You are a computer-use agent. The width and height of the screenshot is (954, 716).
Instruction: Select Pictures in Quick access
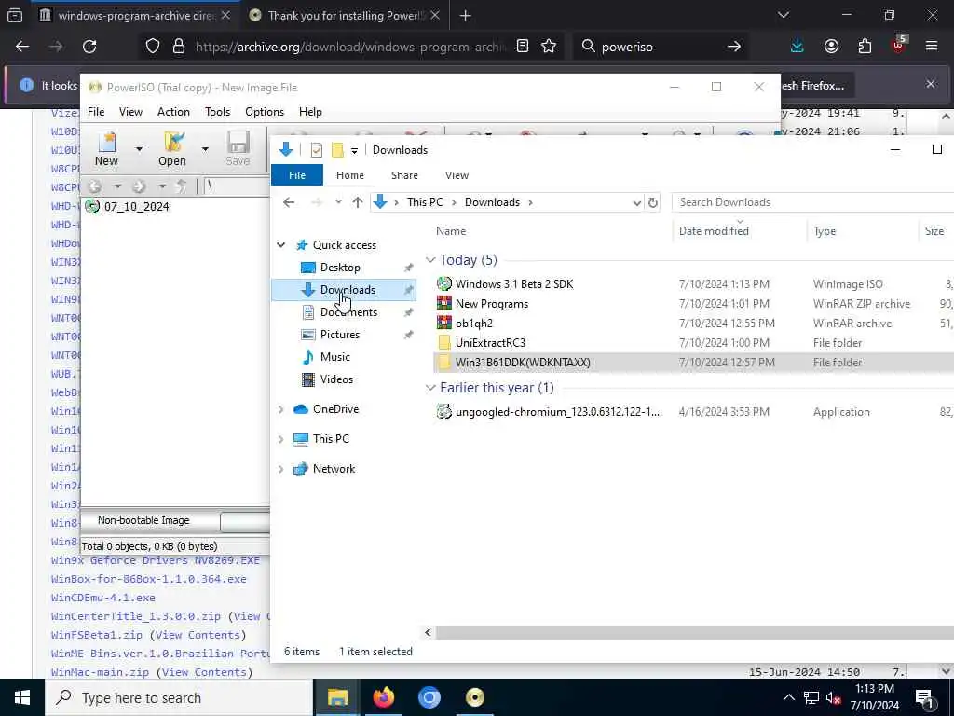click(x=339, y=335)
